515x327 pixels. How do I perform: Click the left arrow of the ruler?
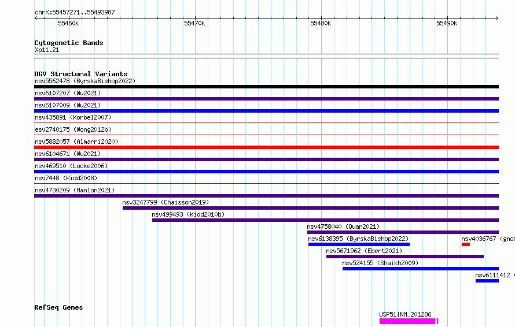click(x=36, y=18)
